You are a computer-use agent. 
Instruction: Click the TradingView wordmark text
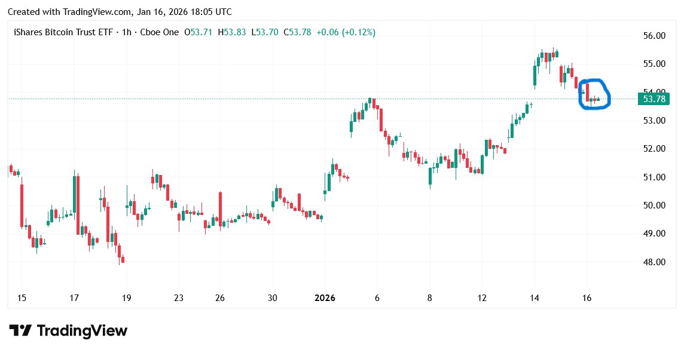pyautogui.click(x=82, y=331)
